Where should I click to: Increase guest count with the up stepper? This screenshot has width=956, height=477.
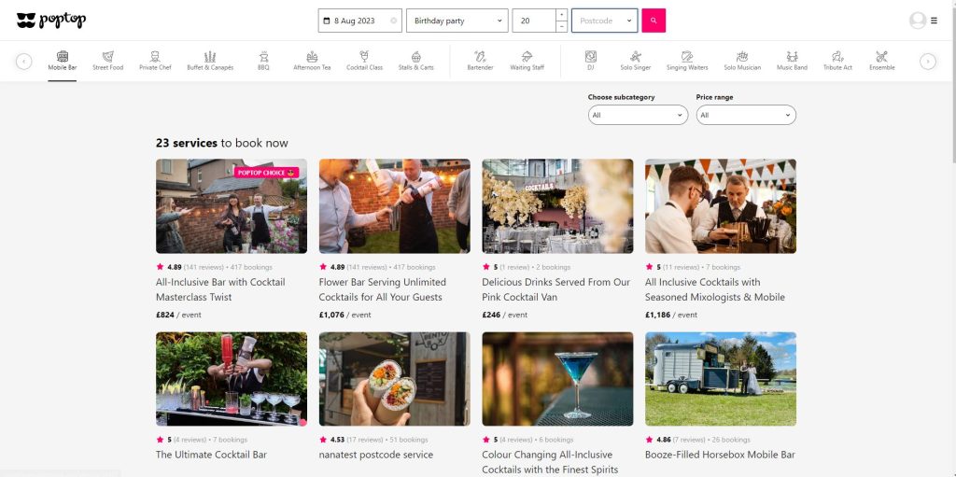561,15
